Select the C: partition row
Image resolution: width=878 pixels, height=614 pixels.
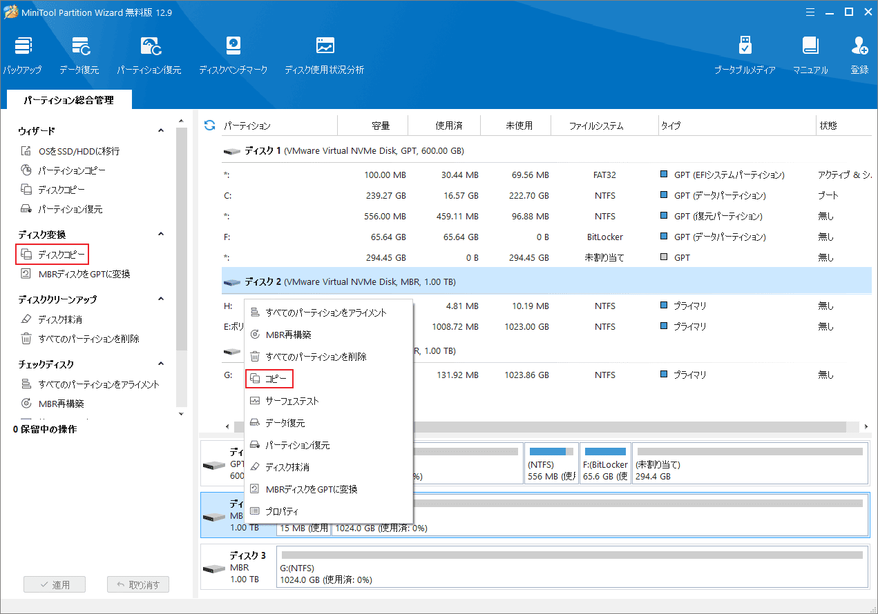[546, 195]
